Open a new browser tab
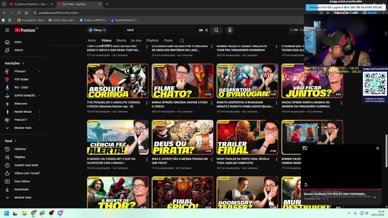The height and width of the screenshot is (218, 388). coord(107,4)
